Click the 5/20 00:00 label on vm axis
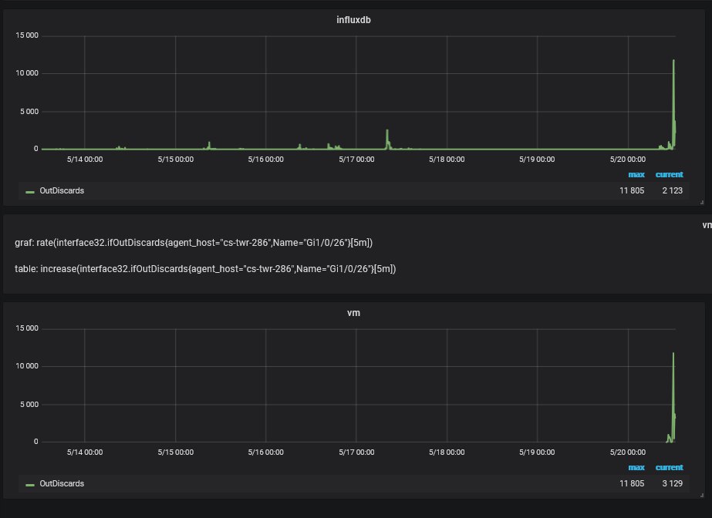The height and width of the screenshot is (518, 712). (628, 452)
